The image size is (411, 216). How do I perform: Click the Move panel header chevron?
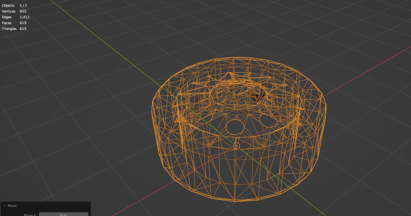click(5, 206)
